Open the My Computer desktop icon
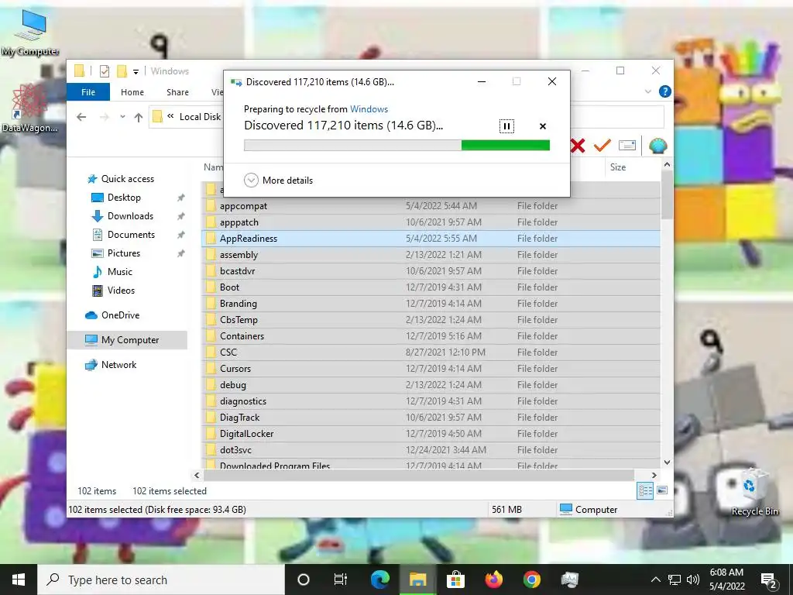The image size is (793, 595). (x=30, y=33)
